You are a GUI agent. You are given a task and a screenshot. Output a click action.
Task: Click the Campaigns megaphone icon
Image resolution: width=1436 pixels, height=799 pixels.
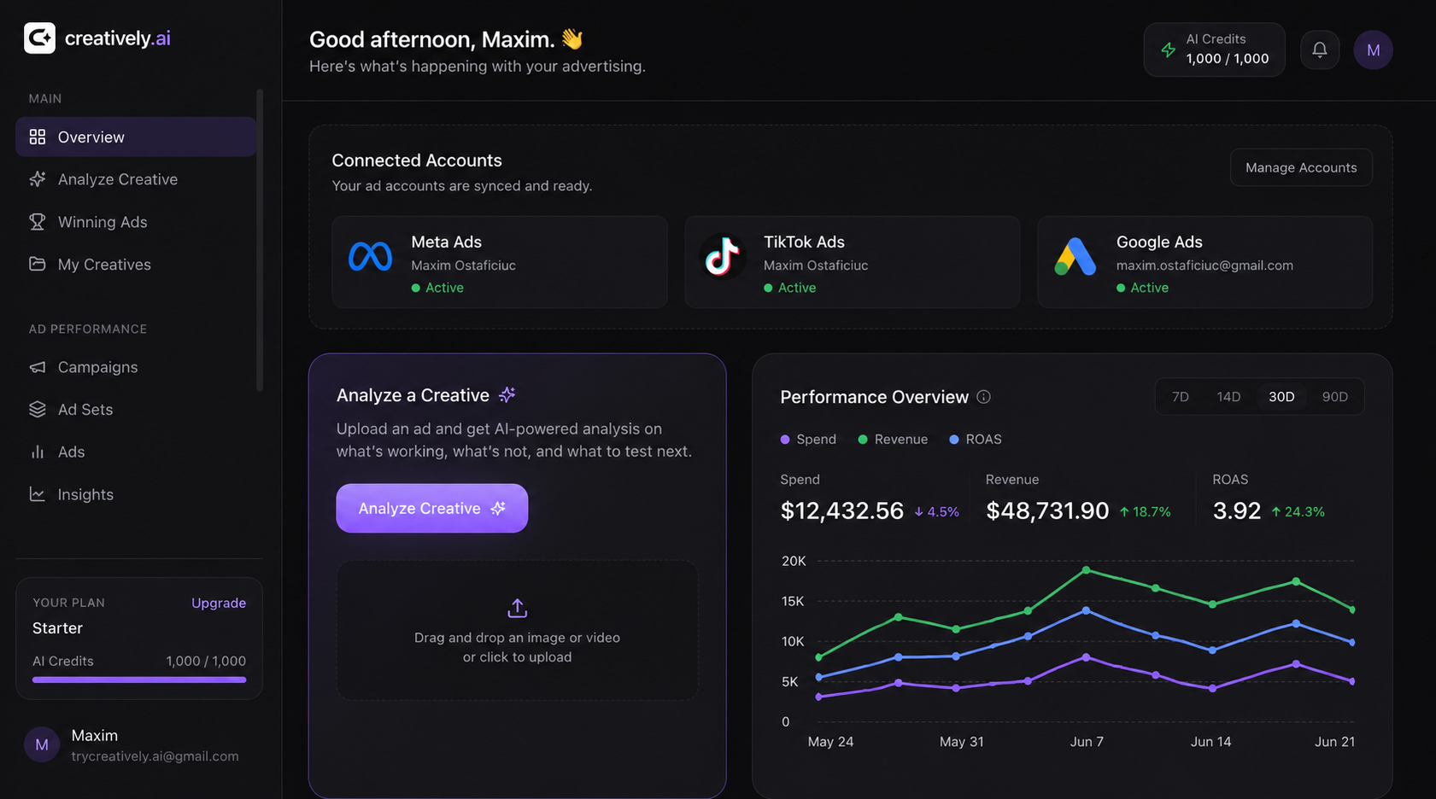click(38, 367)
